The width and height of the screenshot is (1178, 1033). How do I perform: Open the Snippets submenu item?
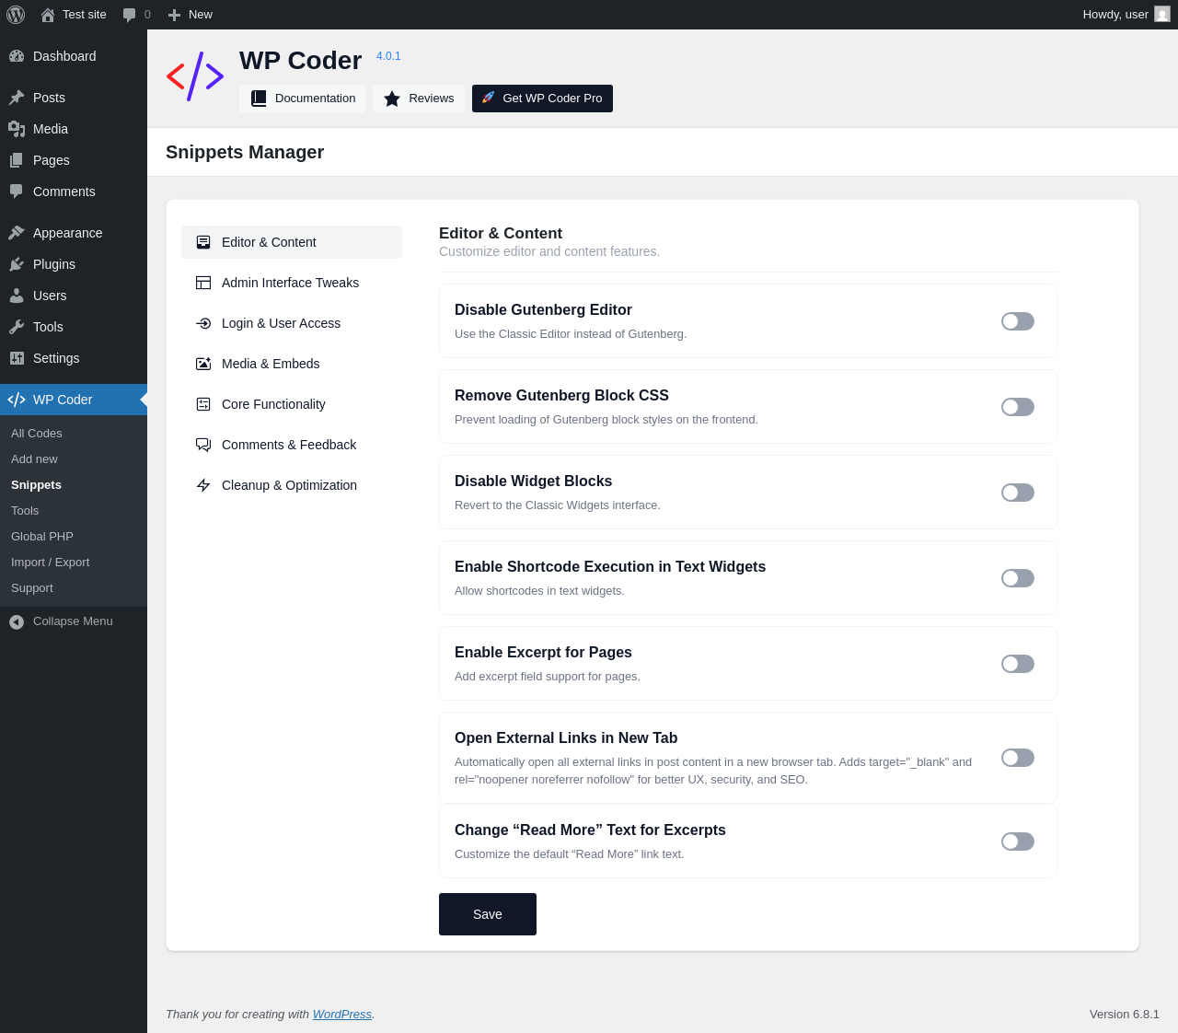click(74, 485)
